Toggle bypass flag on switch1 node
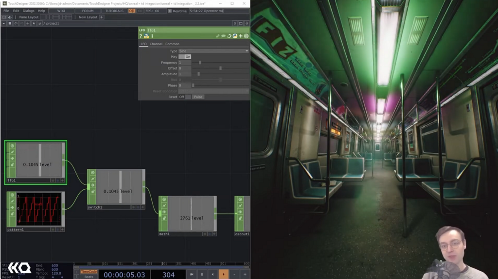The height and width of the screenshot is (279, 498). tap(92, 185)
